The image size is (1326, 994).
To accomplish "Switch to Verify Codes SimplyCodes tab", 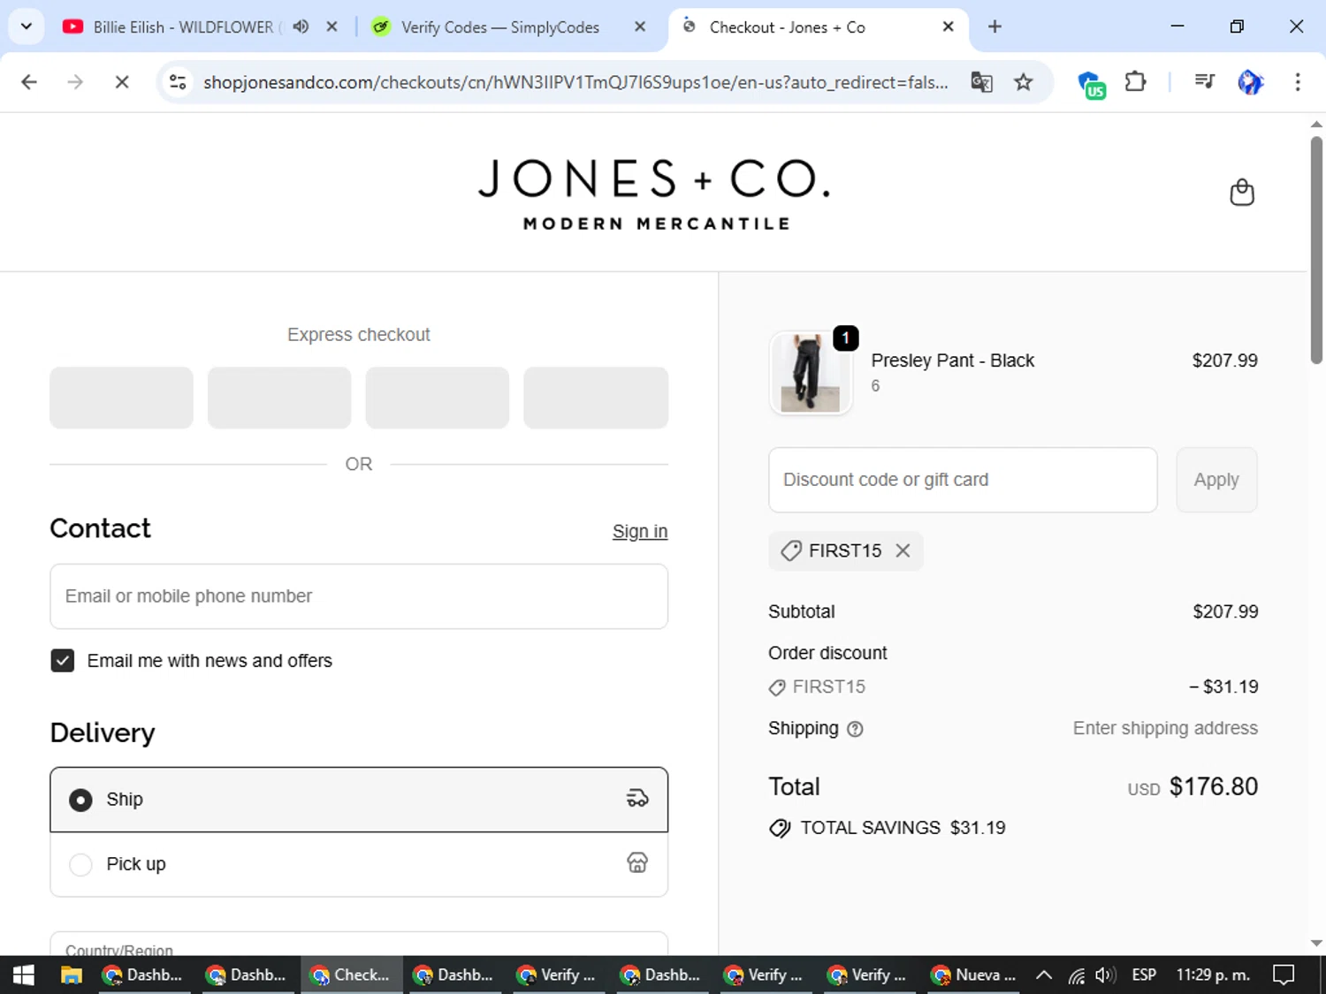I will pos(500,27).
